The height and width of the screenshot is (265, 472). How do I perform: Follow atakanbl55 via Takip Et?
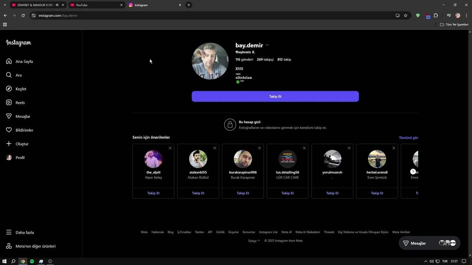point(198,193)
